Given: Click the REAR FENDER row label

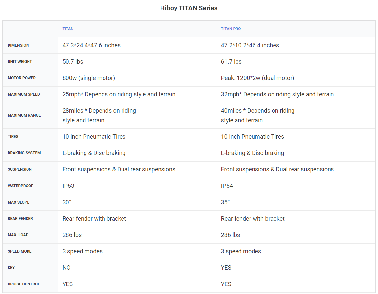Looking at the screenshot, I should click(x=20, y=219).
